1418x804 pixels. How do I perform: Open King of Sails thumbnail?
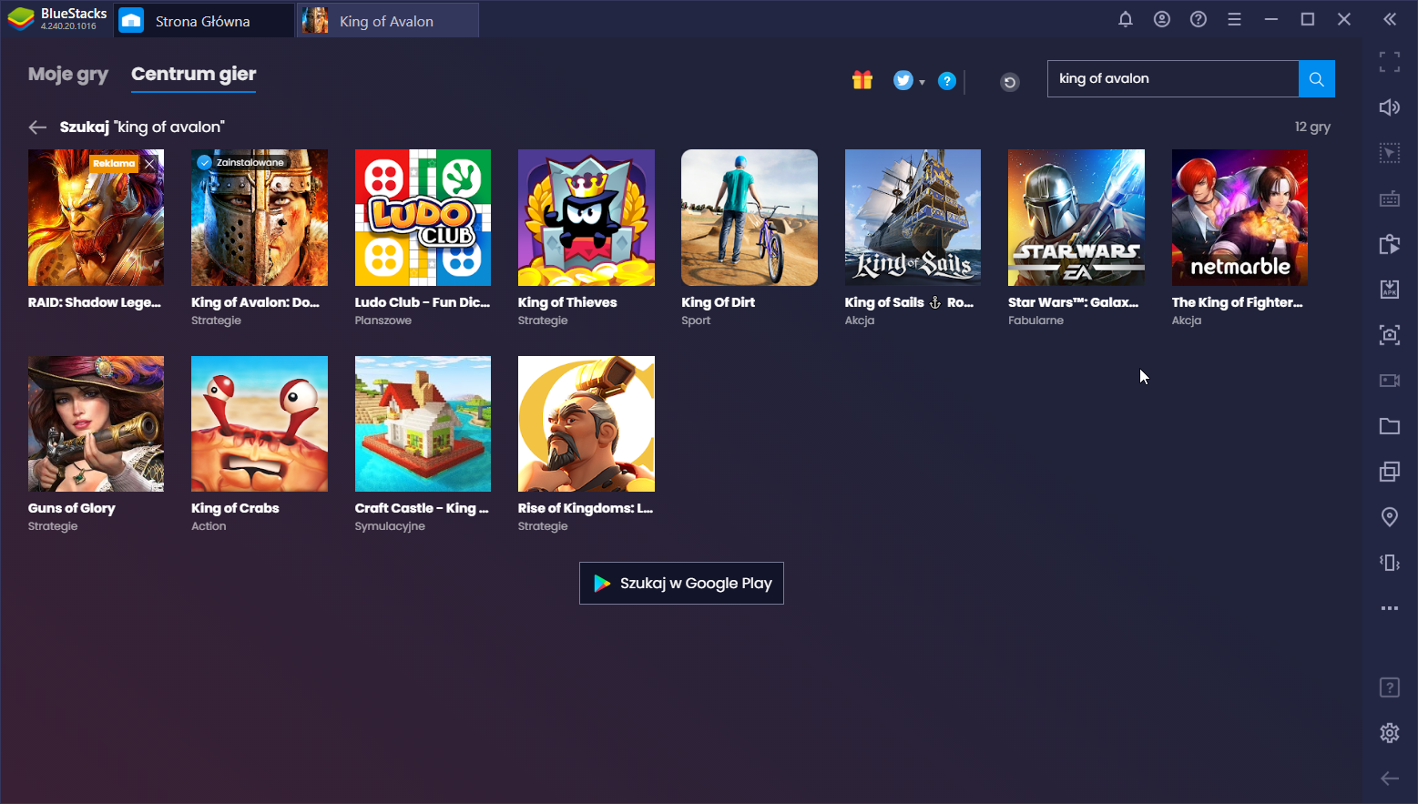(x=913, y=218)
